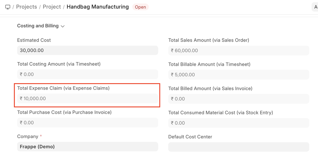Open the Default Cost Center field
The width and height of the screenshot is (318, 157).
click(x=238, y=147)
